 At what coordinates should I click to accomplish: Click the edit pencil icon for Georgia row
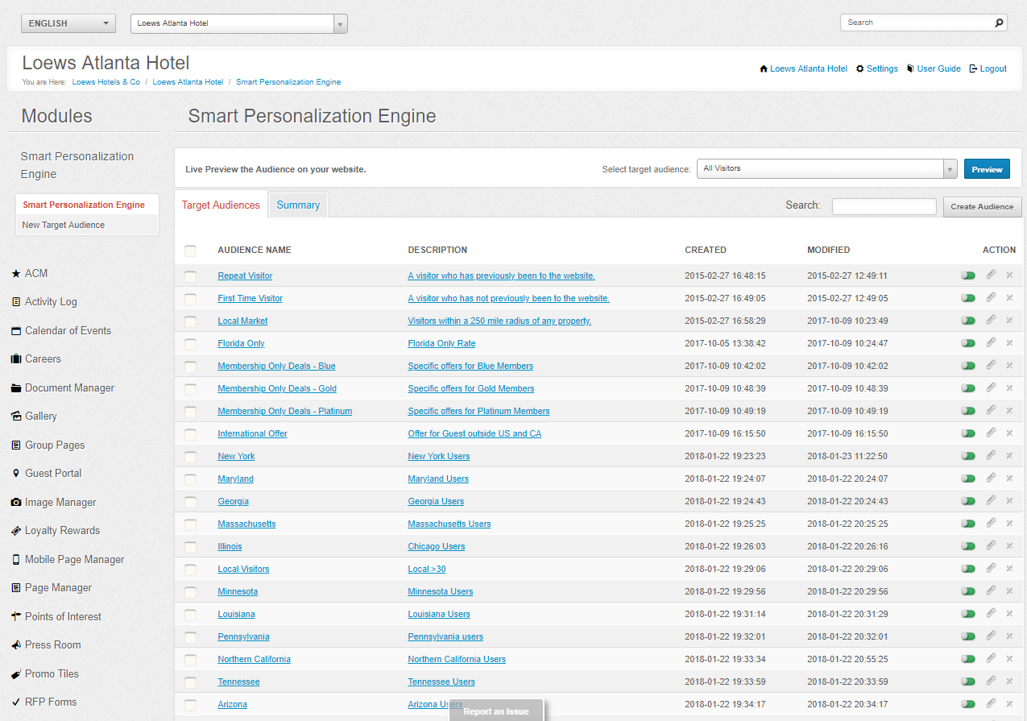[991, 500]
